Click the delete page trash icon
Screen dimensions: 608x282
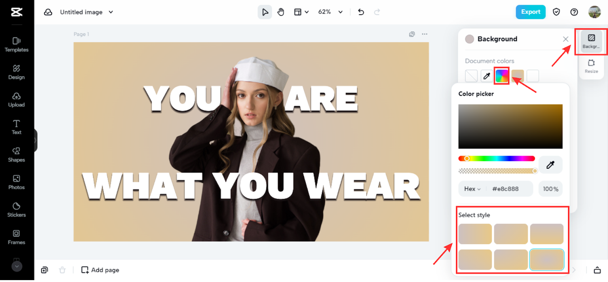pos(62,270)
